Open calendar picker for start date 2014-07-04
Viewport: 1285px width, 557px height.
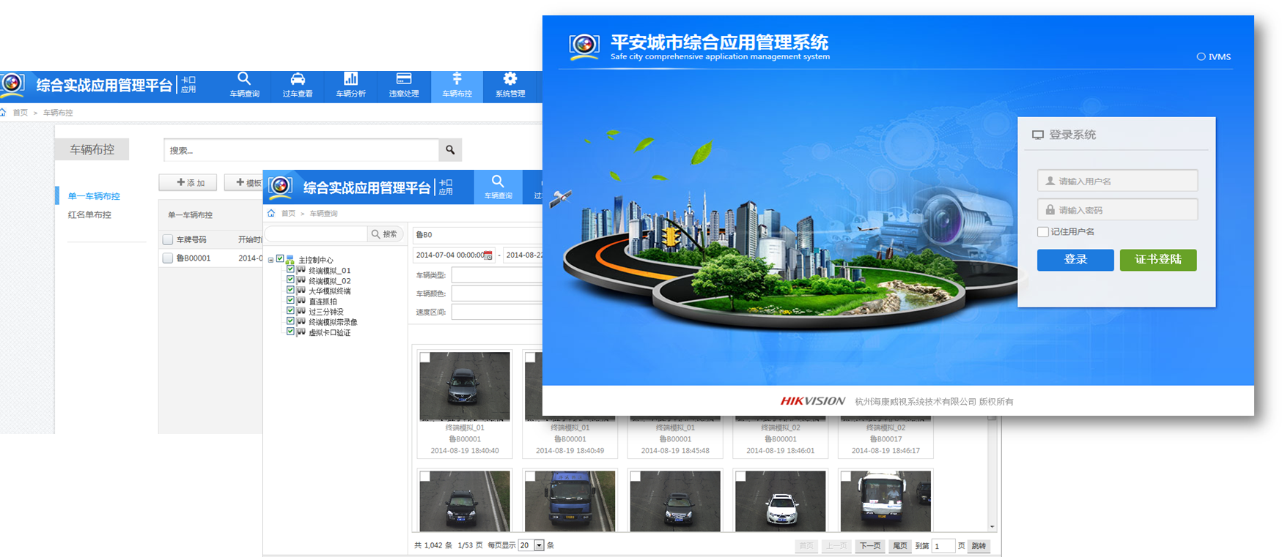[488, 255]
